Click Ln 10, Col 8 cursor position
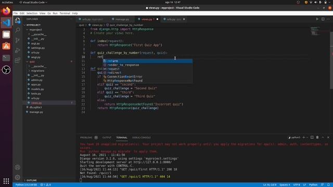 tap(270, 185)
